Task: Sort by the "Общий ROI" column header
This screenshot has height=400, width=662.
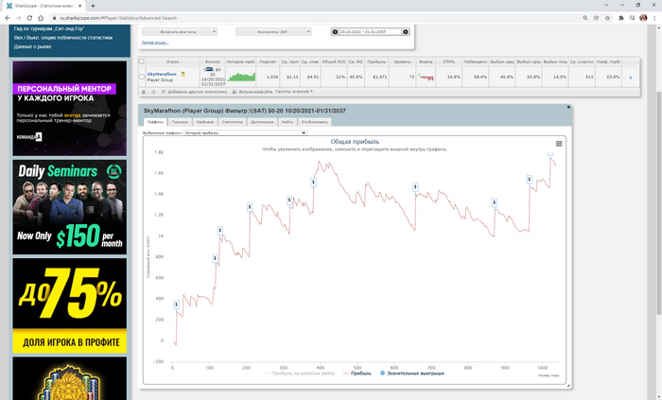Action: click(x=334, y=61)
